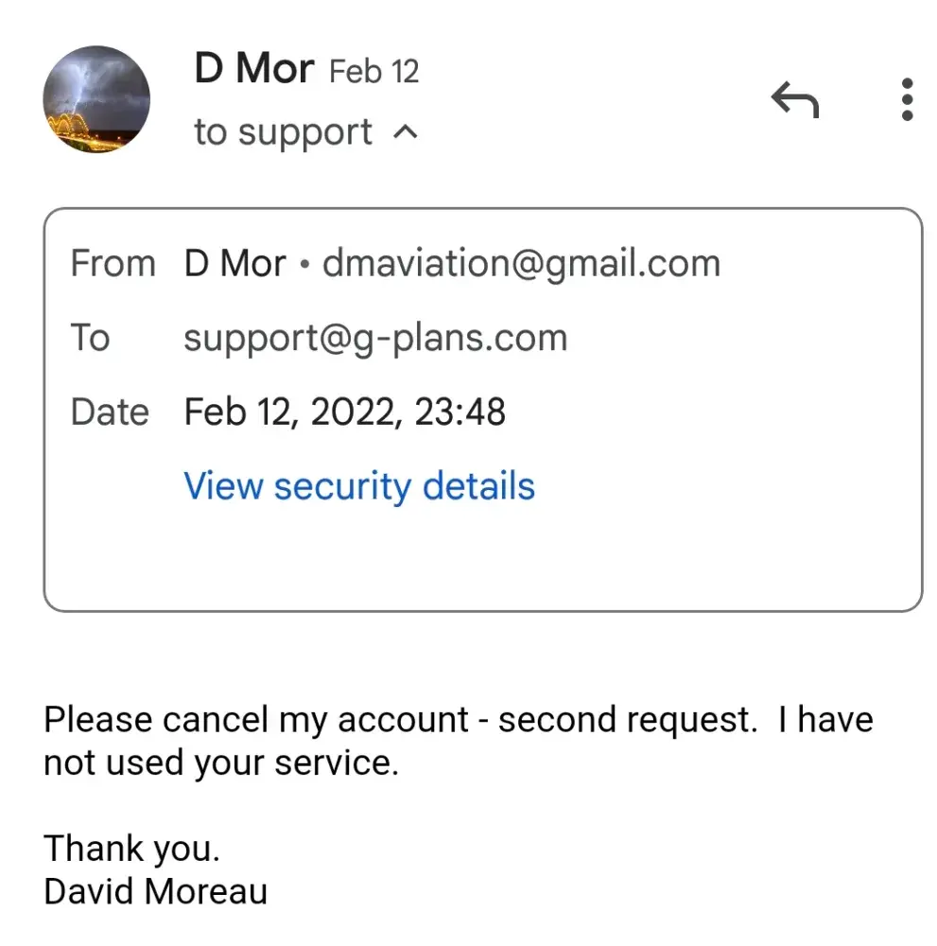Select the dmaviation@gmail.com sender address
937x946 pixels.
(x=521, y=263)
